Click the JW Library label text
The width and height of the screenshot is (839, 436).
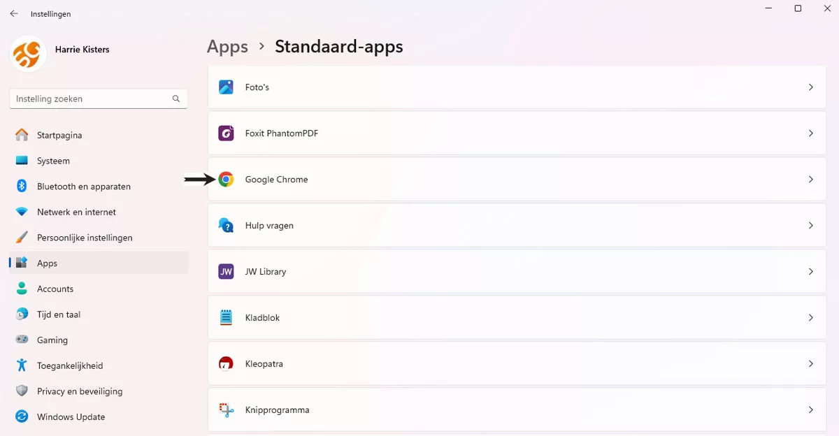266,272
